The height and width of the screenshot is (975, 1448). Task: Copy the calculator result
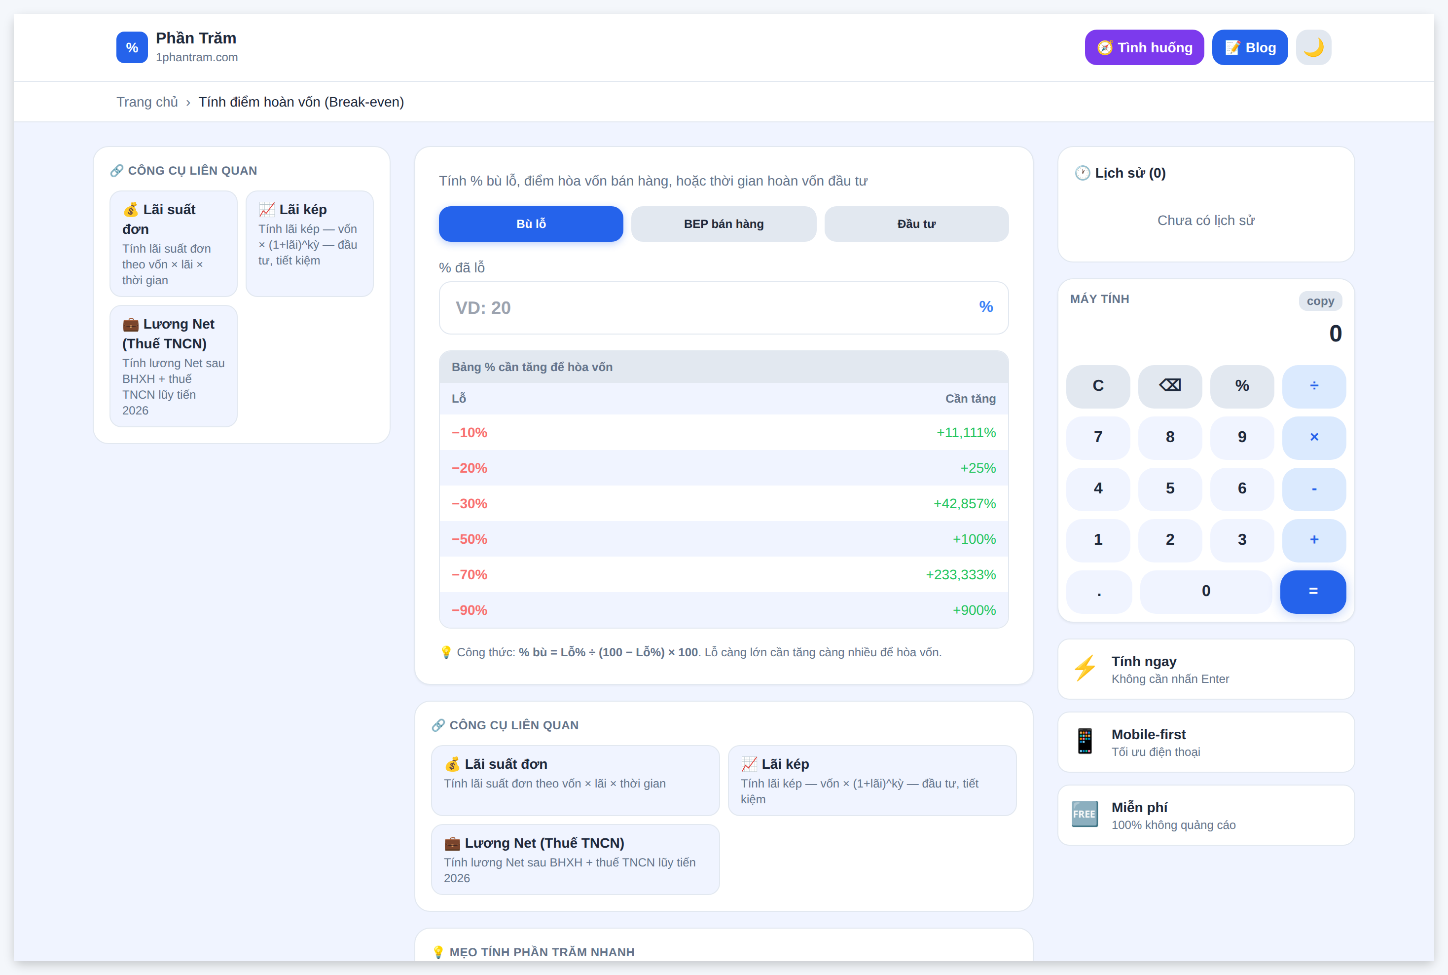pyautogui.click(x=1320, y=301)
